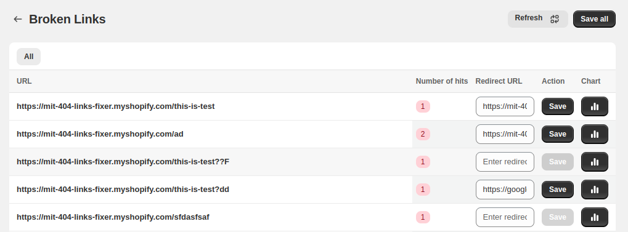Click disabled Save in this-is-test??F row

pyautogui.click(x=558, y=162)
